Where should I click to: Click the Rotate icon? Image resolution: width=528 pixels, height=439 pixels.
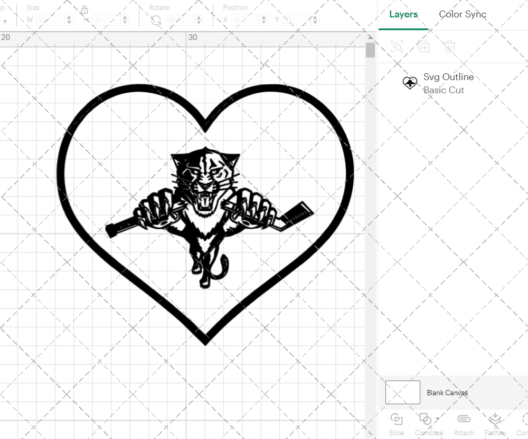156,21
